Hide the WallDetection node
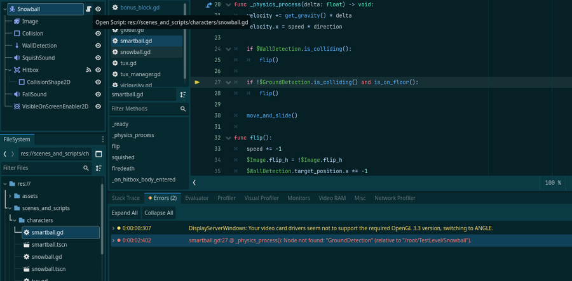Screen dimensions: 572x281 [99, 46]
